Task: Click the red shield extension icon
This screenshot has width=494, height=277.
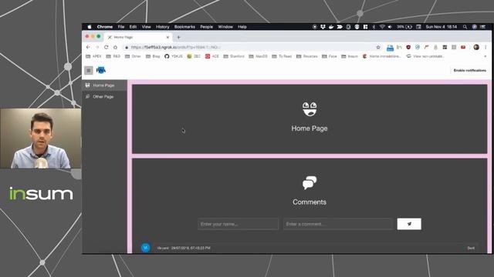Action: tap(408, 47)
